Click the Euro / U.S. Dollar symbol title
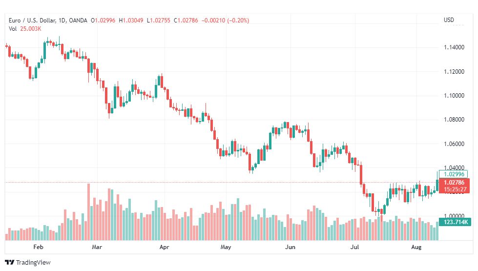Image resolution: width=478 pixels, height=271 pixels. [32, 21]
